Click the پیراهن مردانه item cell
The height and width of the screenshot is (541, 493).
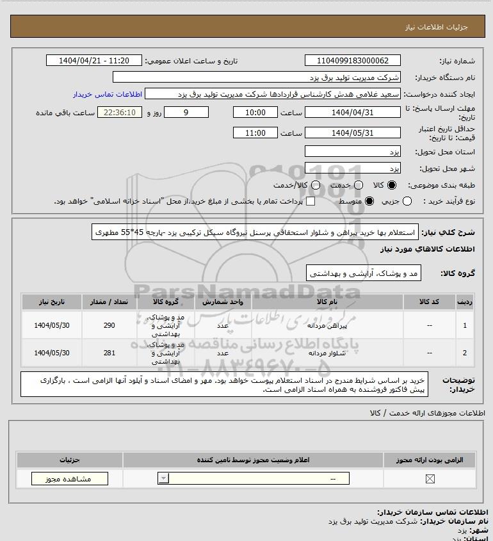327,325
